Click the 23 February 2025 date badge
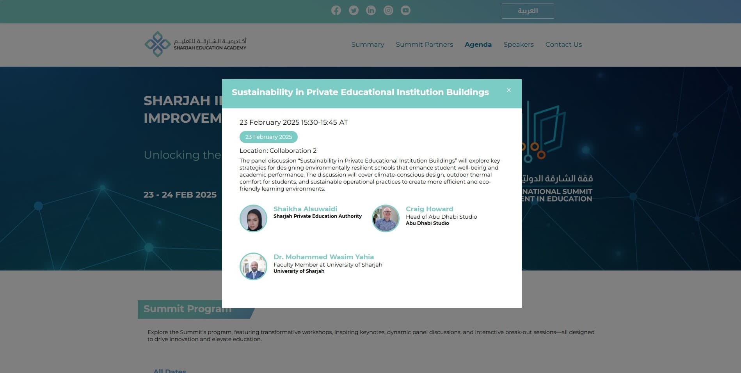 coord(268,137)
